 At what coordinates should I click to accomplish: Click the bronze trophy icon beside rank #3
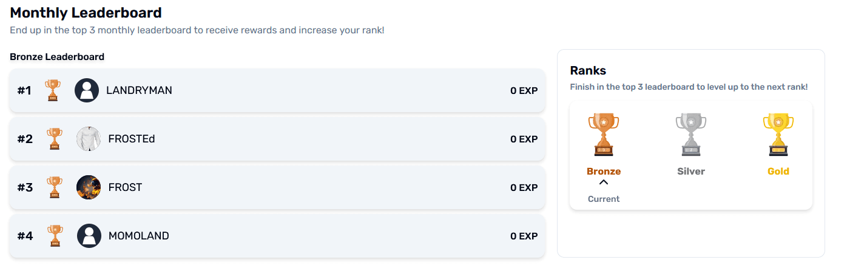click(x=55, y=187)
